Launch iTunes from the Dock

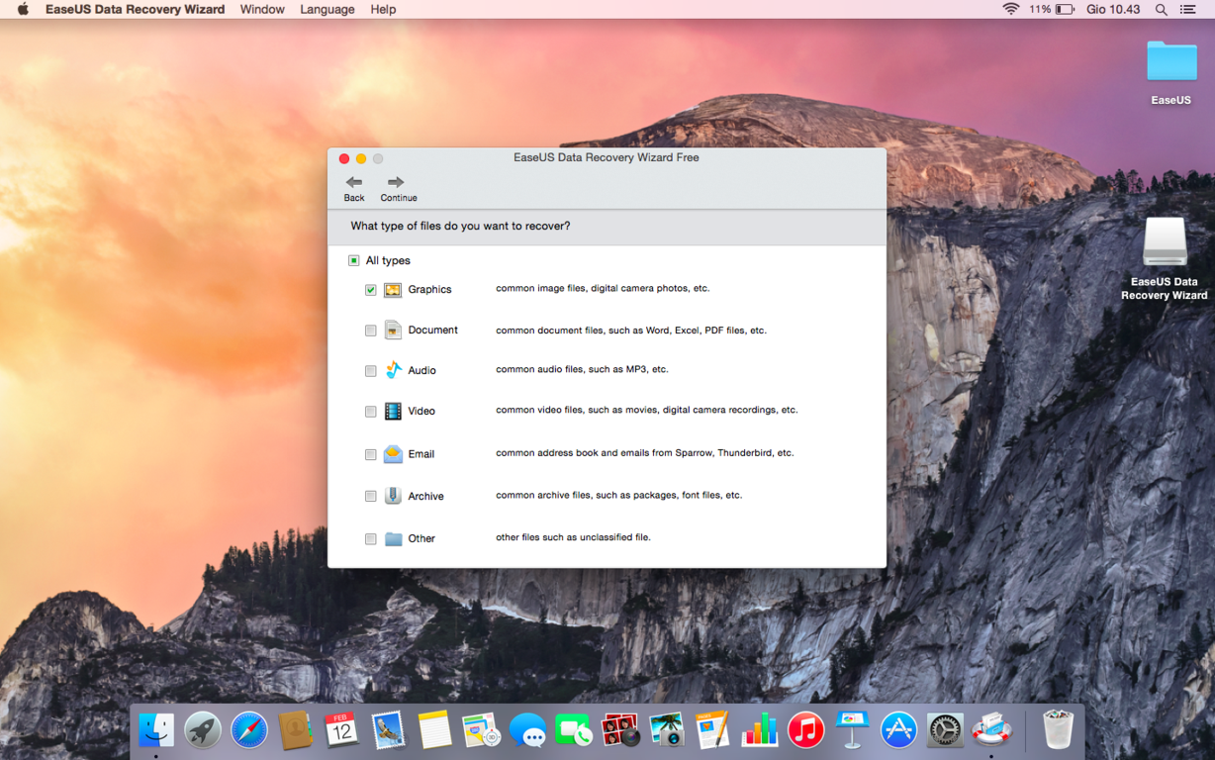[x=806, y=730]
